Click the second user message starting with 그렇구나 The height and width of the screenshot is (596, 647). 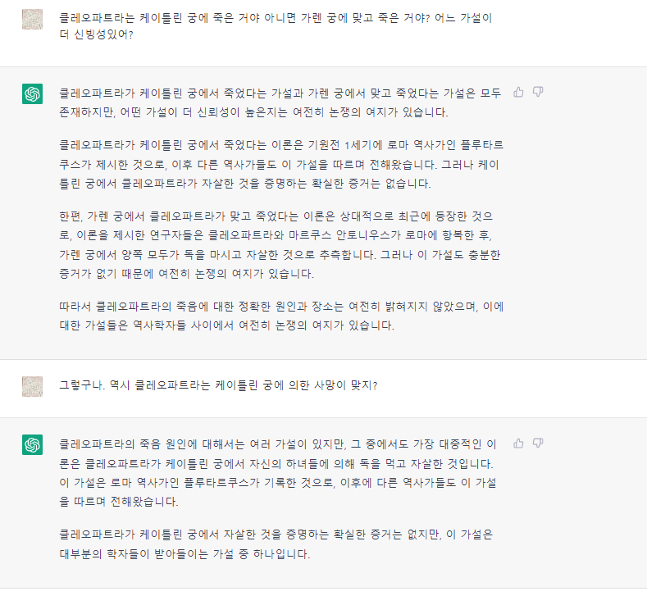218,385
